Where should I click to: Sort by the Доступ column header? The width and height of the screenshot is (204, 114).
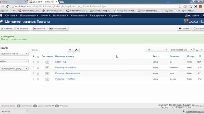tap(191, 56)
